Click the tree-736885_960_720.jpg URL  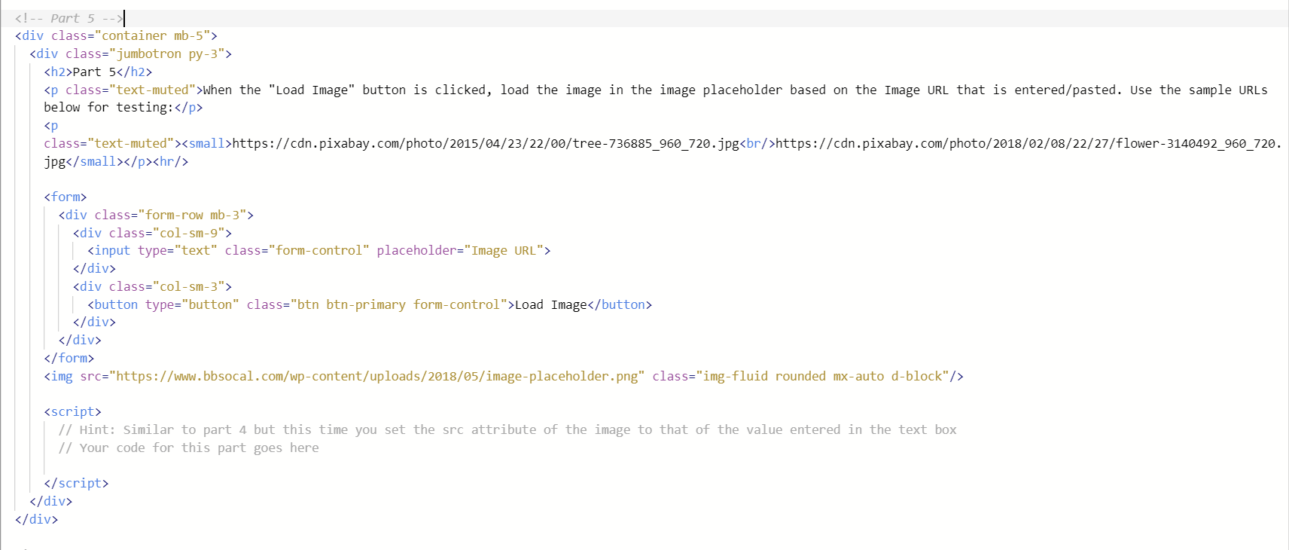click(x=486, y=143)
